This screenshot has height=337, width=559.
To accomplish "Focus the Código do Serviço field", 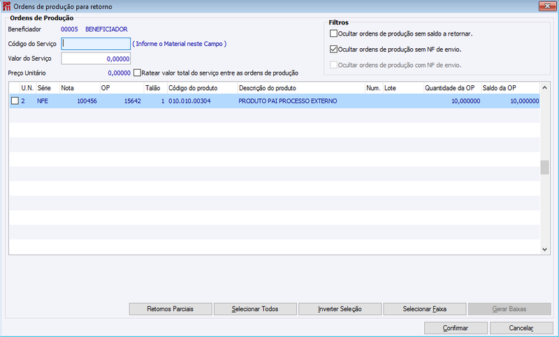I will (96, 44).
